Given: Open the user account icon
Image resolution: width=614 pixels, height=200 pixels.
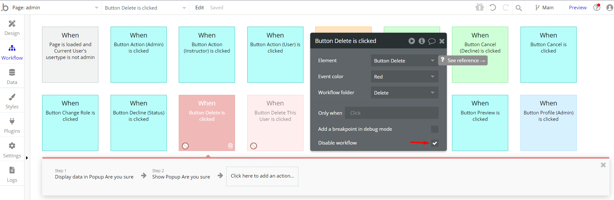Looking at the screenshot, I should pos(609,8).
